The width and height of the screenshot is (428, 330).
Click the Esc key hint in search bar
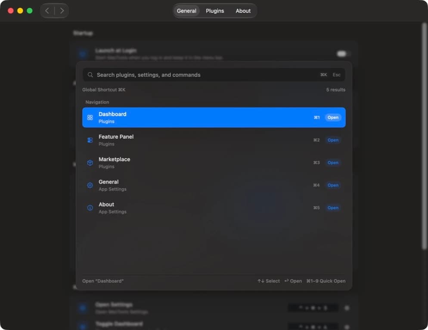pos(336,75)
